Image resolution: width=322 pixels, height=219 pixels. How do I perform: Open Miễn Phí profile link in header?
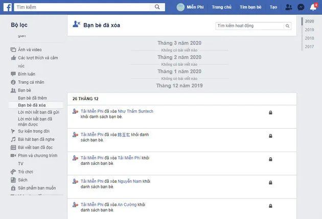pyautogui.click(x=195, y=7)
